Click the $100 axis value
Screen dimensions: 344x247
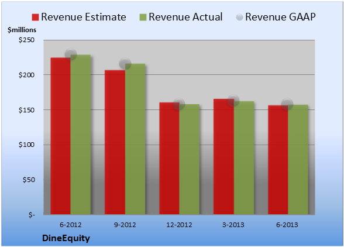(x=26, y=145)
